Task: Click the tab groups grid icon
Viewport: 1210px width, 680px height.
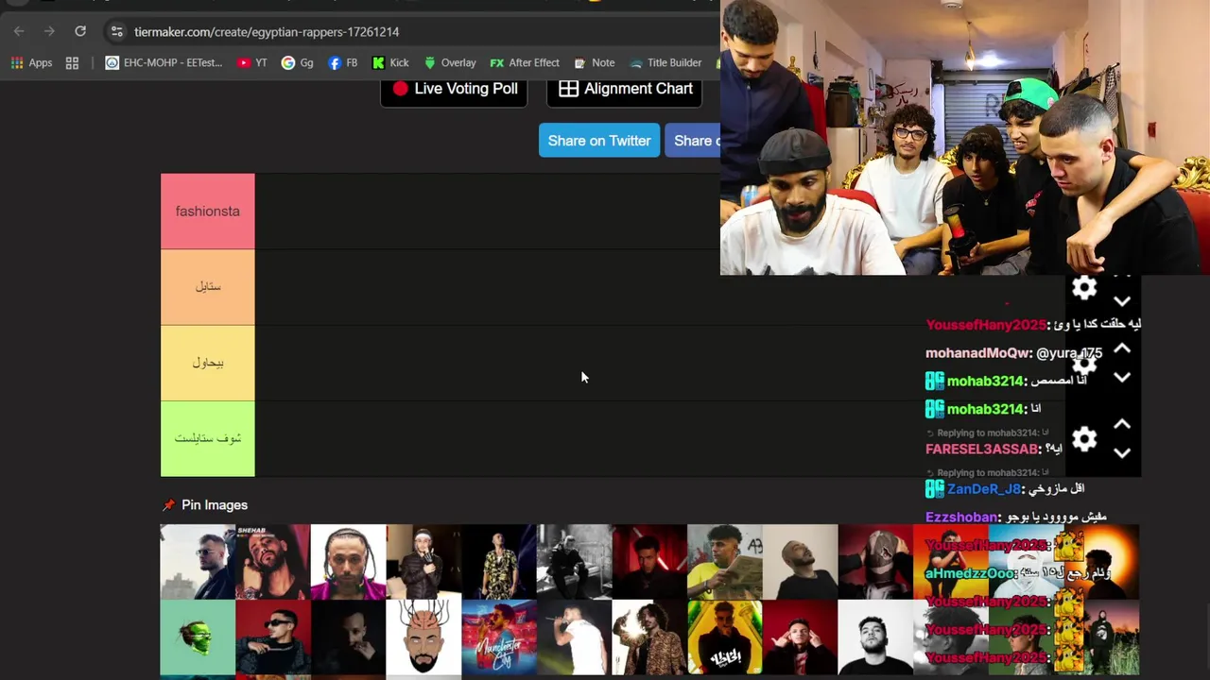Action: click(72, 62)
